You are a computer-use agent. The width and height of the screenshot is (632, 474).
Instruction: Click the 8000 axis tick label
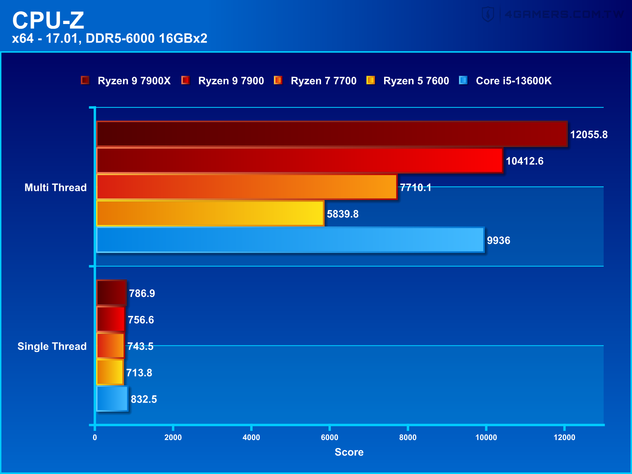pos(408,437)
